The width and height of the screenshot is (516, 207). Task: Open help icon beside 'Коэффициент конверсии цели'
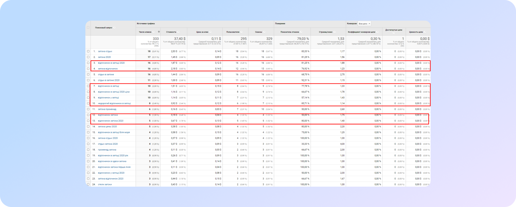pos(377,32)
